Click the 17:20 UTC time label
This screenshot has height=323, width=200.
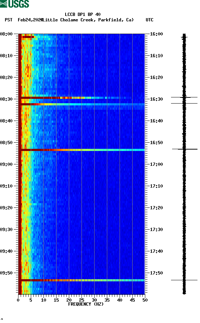(156, 207)
